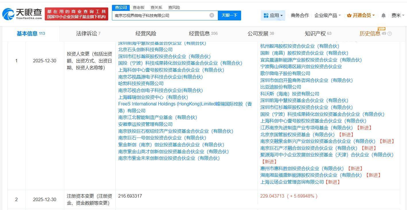Screen dimensions: 407x210
Task: Open 南京巨石一号创业投资合伙企业 link
Action: [x=162, y=138]
